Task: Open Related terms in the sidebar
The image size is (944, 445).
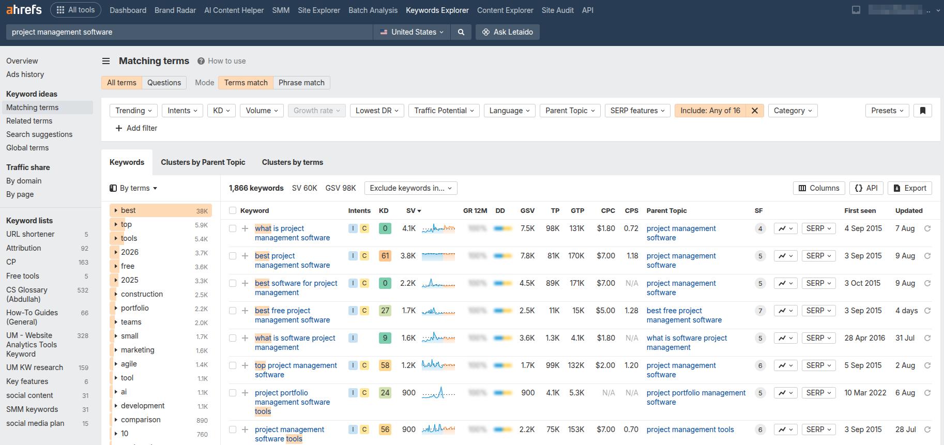Action: 29,121
